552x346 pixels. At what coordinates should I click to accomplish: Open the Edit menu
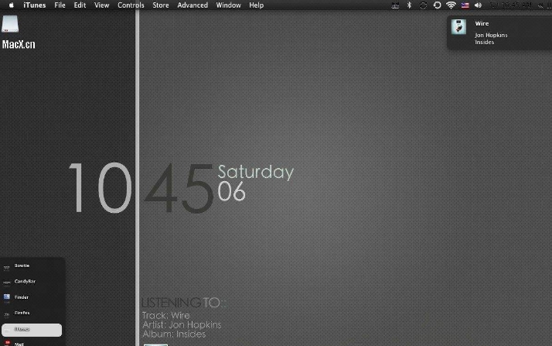pos(80,5)
